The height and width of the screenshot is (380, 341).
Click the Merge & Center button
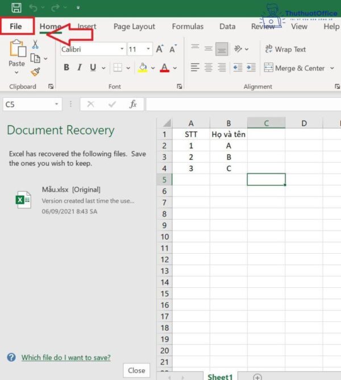point(294,68)
